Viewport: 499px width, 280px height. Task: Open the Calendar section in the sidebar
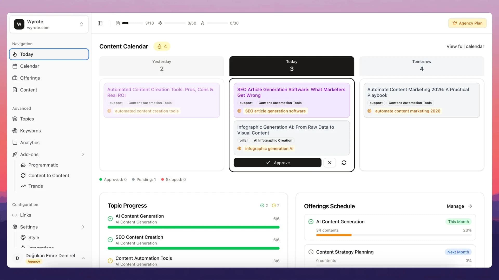(29, 66)
